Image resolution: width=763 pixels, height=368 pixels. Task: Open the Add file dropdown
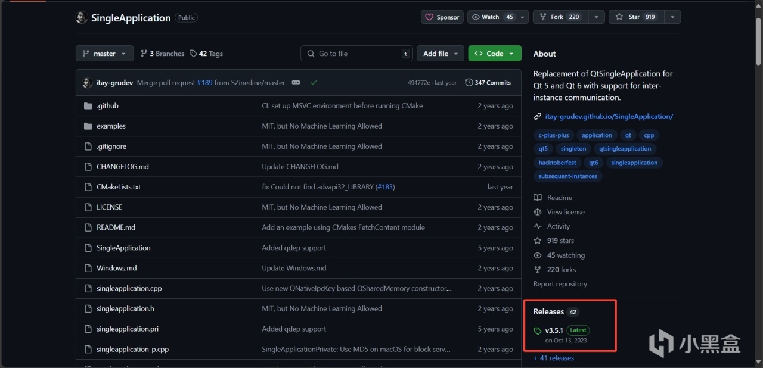tap(440, 54)
